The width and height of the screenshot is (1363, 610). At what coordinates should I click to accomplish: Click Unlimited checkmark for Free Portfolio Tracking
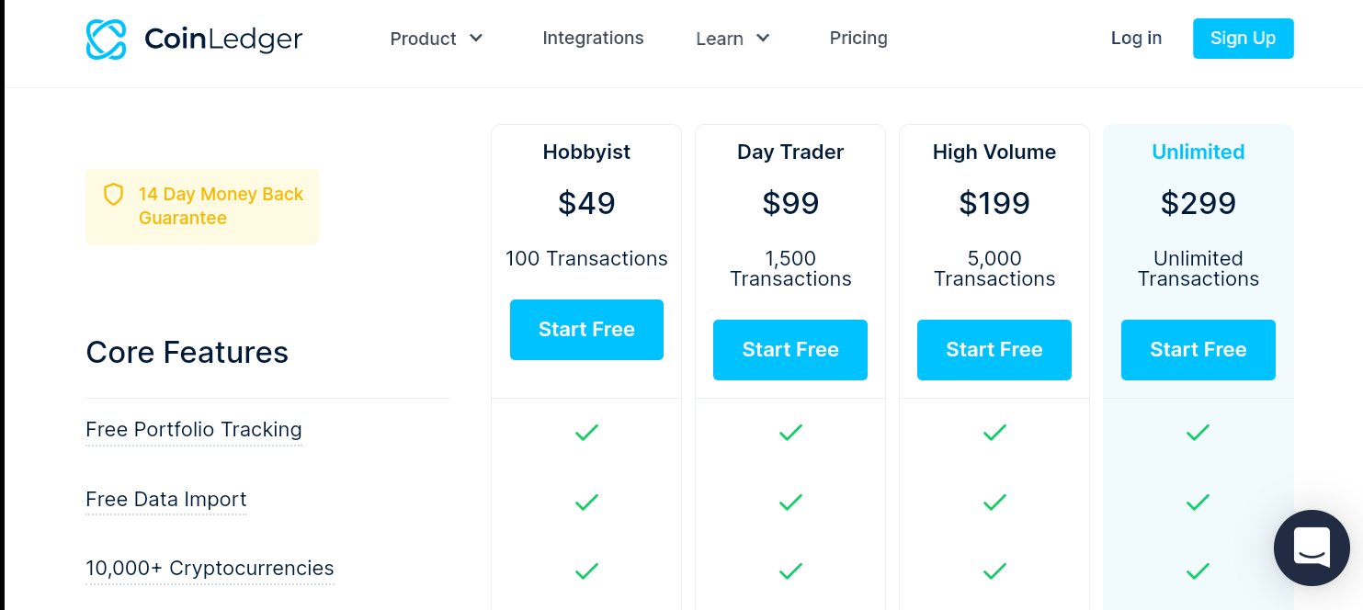(1198, 432)
